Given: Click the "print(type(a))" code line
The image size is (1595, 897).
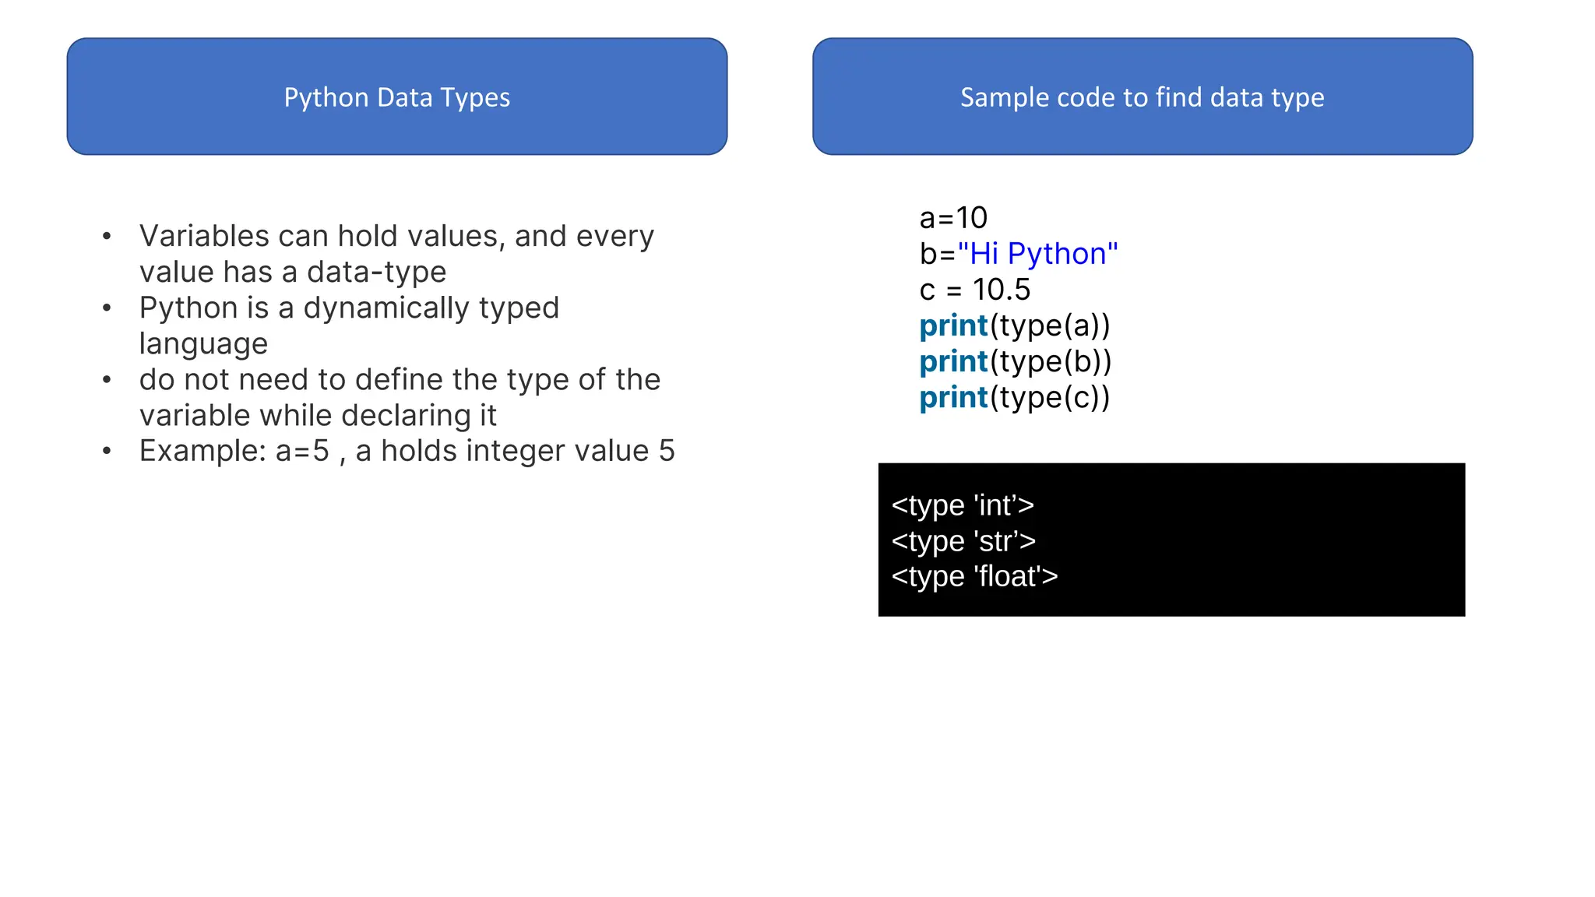Looking at the screenshot, I should [1014, 325].
